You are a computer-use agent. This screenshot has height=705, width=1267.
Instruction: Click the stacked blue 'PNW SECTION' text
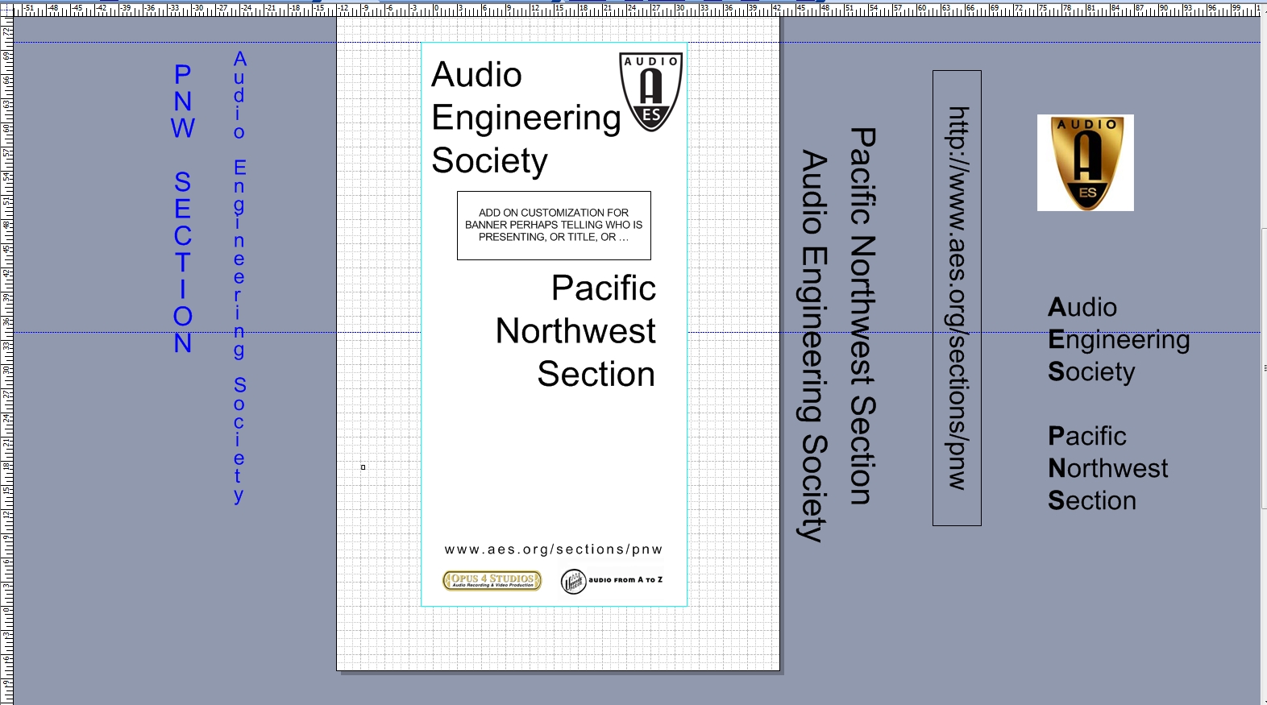tap(183, 209)
